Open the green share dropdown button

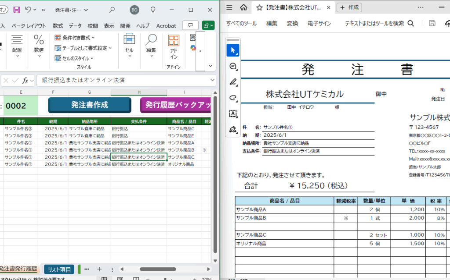click(x=208, y=25)
